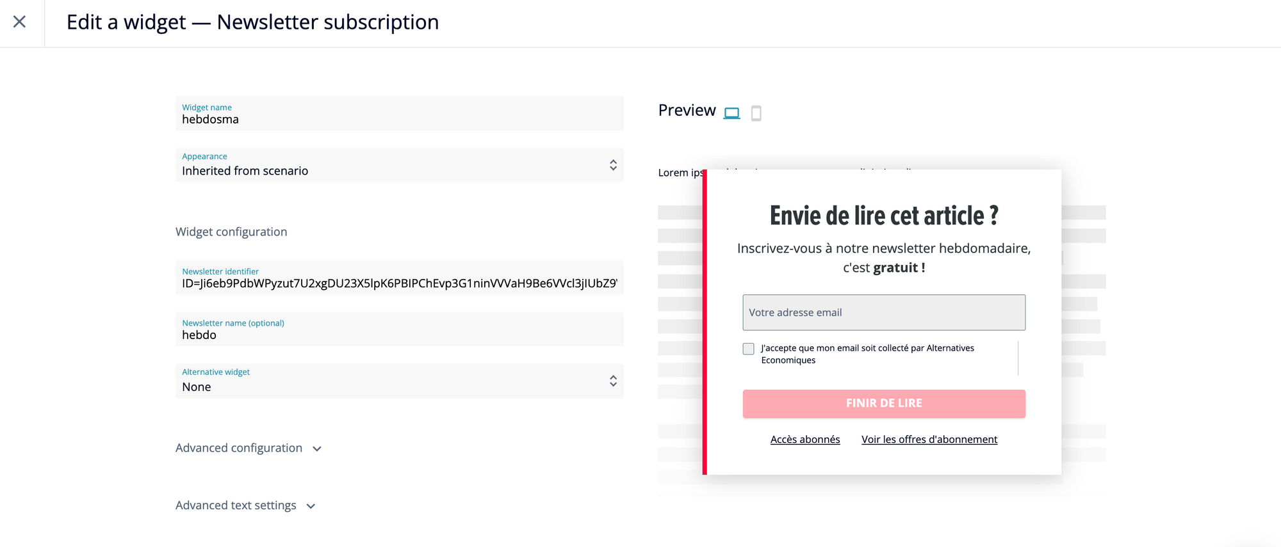Viewport: 1281px width, 547px height.
Task: Close the widget editor with X icon
Action: [20, 22]
